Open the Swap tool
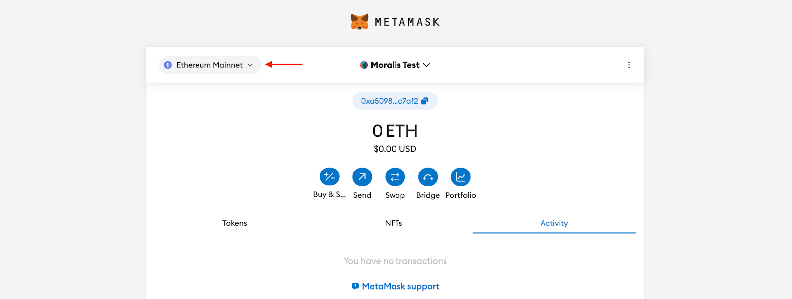The height and width of the screenshot is (299, 792). pos(395,178)
